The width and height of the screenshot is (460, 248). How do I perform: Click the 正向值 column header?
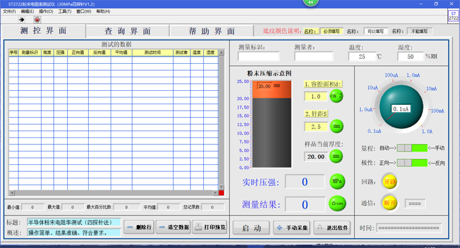pyautogui.click(x=78, y=52)
